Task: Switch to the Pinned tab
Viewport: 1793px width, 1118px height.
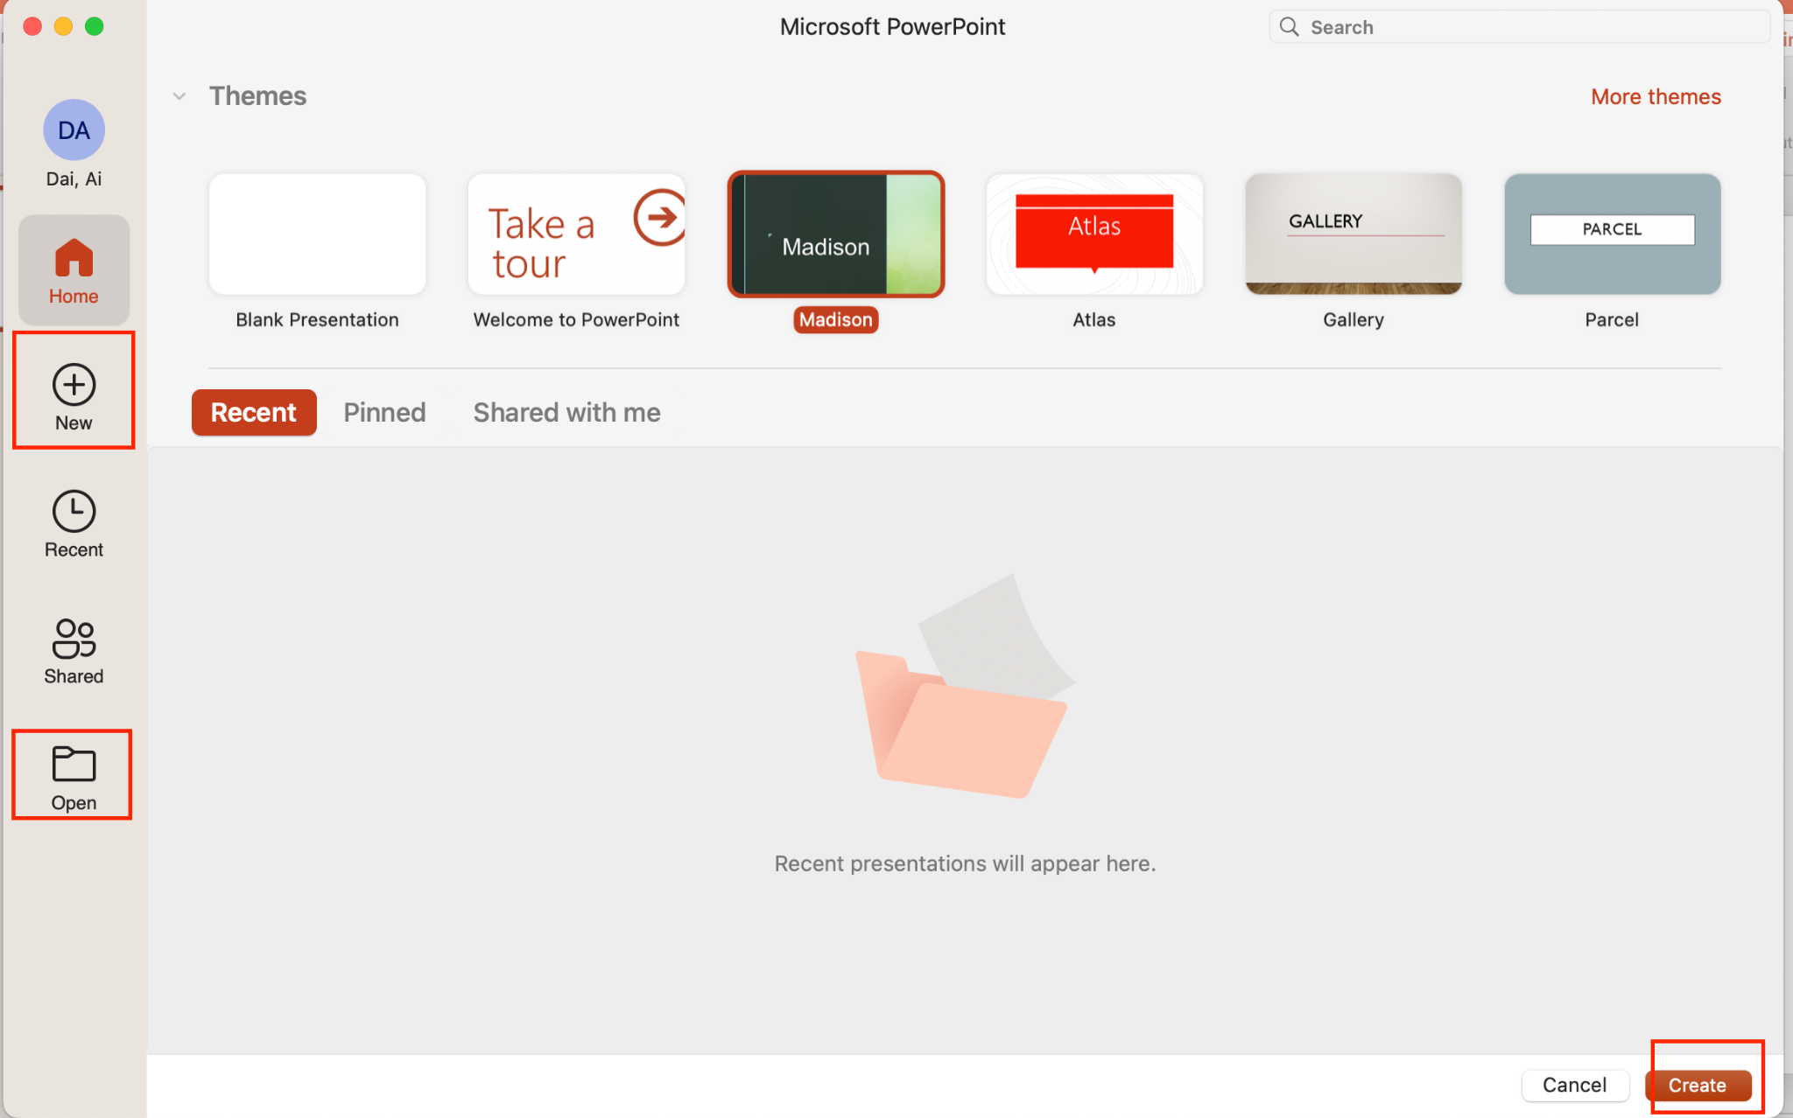Action: click(x=384, y=411)
